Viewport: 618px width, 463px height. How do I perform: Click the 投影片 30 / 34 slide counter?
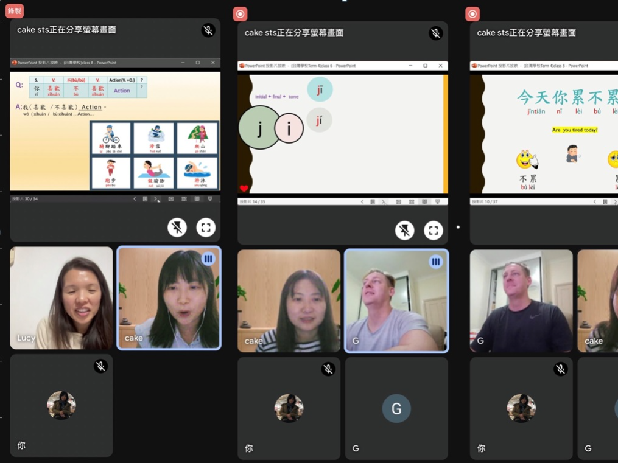[25, 199]
